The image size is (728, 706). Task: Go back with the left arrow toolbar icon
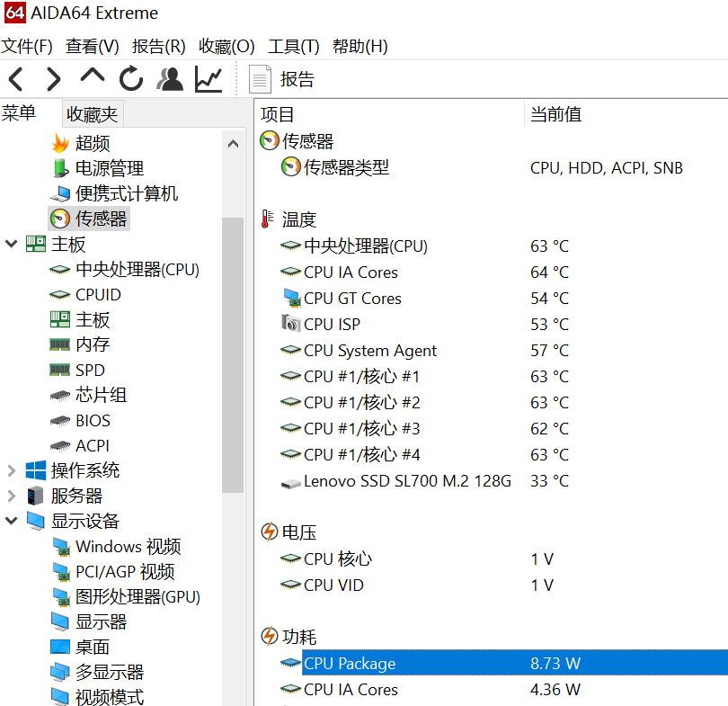pyautogui.click(x=16, y=79)
